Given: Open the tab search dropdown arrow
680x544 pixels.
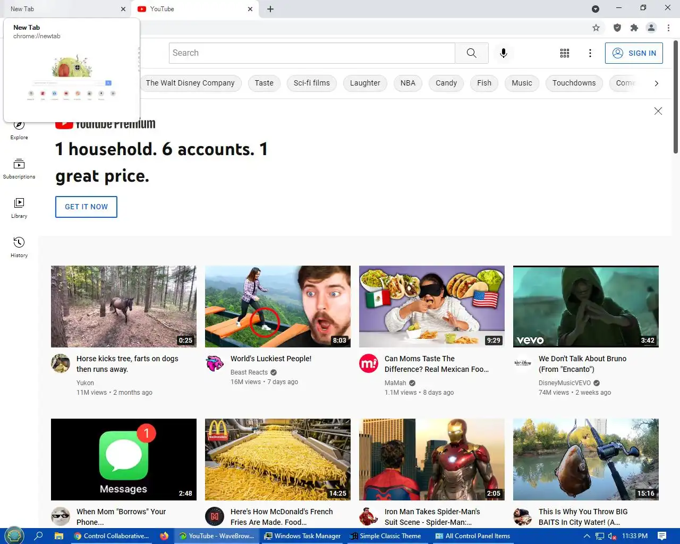Looking at the screenshot, I should pos(596,9).
